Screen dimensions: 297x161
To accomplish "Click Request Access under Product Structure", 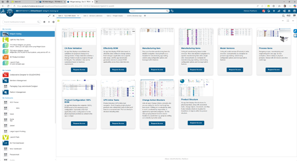I will [196, 123].
